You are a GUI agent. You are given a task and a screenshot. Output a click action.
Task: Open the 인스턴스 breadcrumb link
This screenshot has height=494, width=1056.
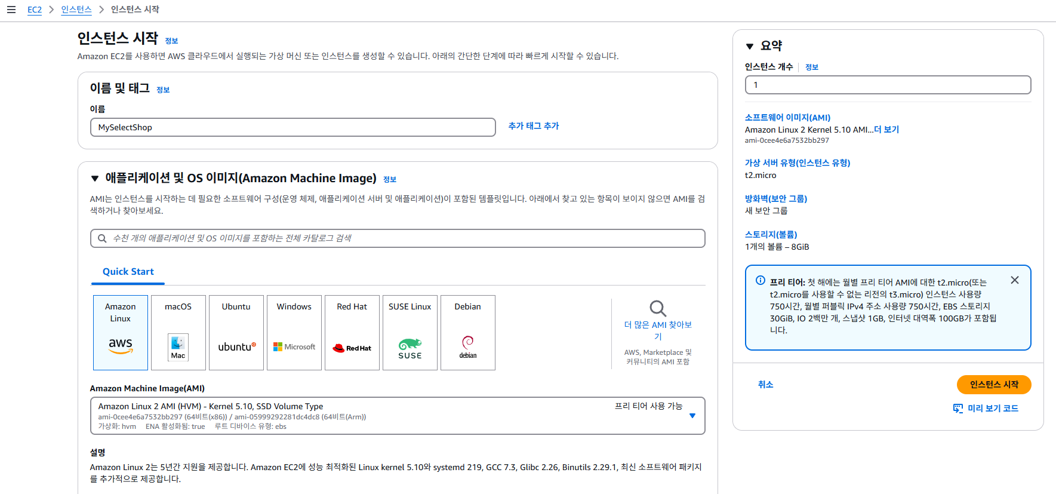point(76,10)
